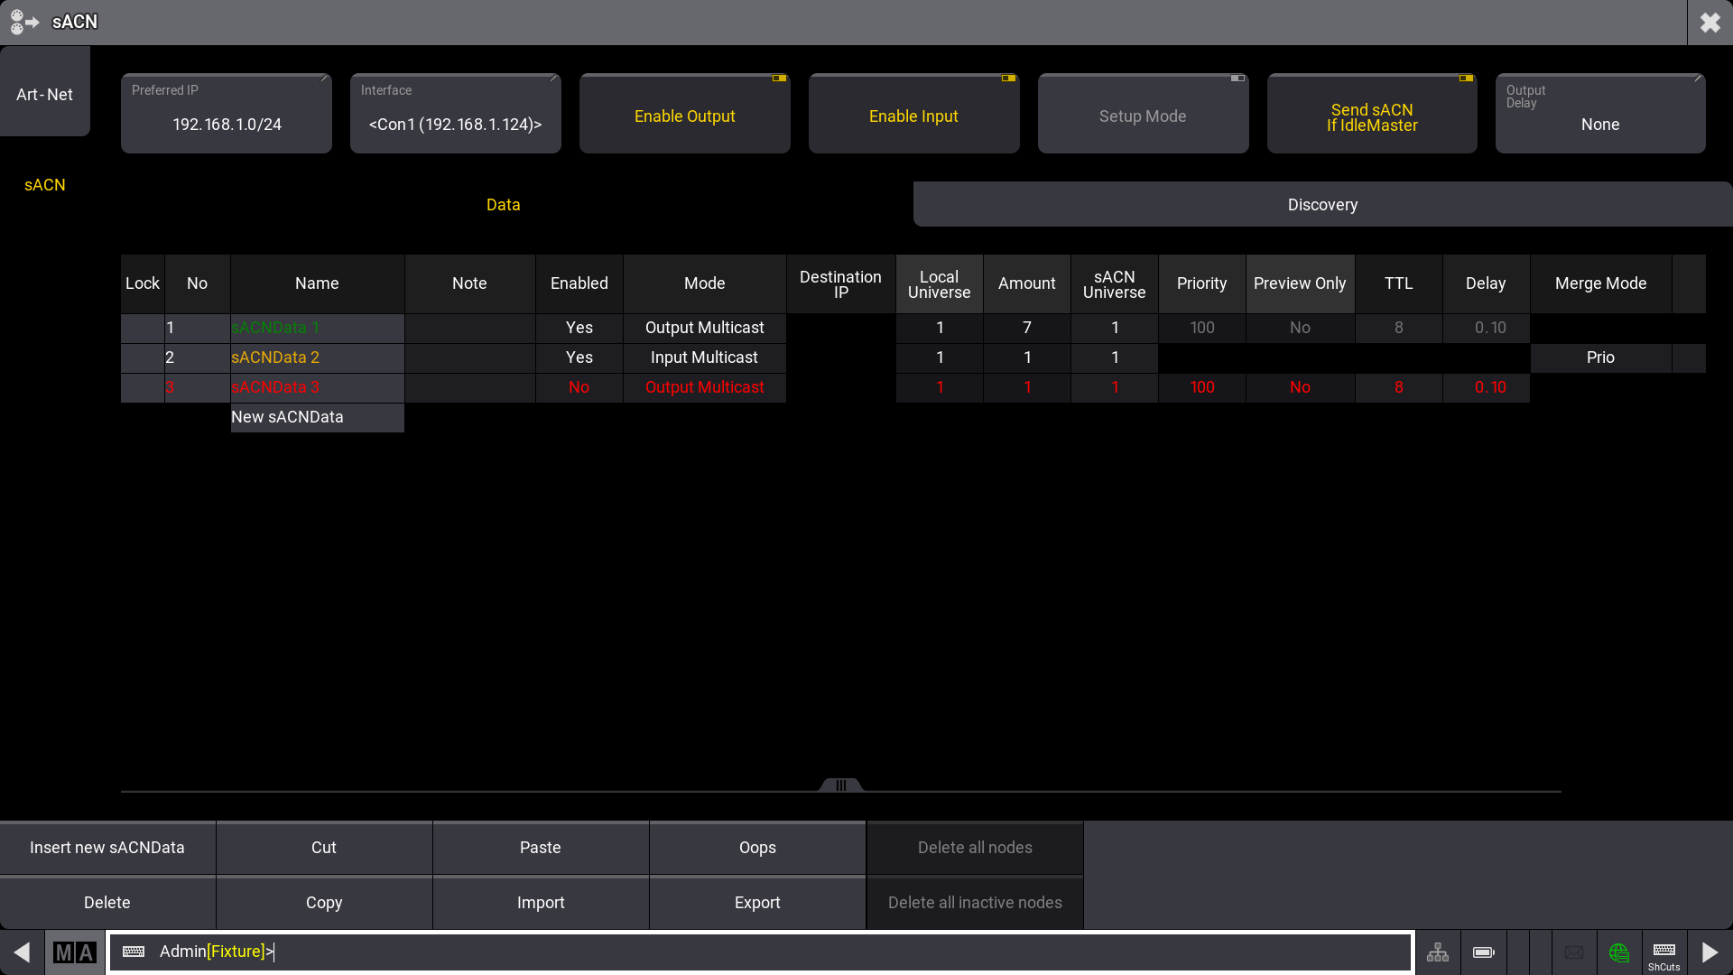1733x975 pixels.
Task: Click the panel splitter handle below table
Action: tap(840, 785)
